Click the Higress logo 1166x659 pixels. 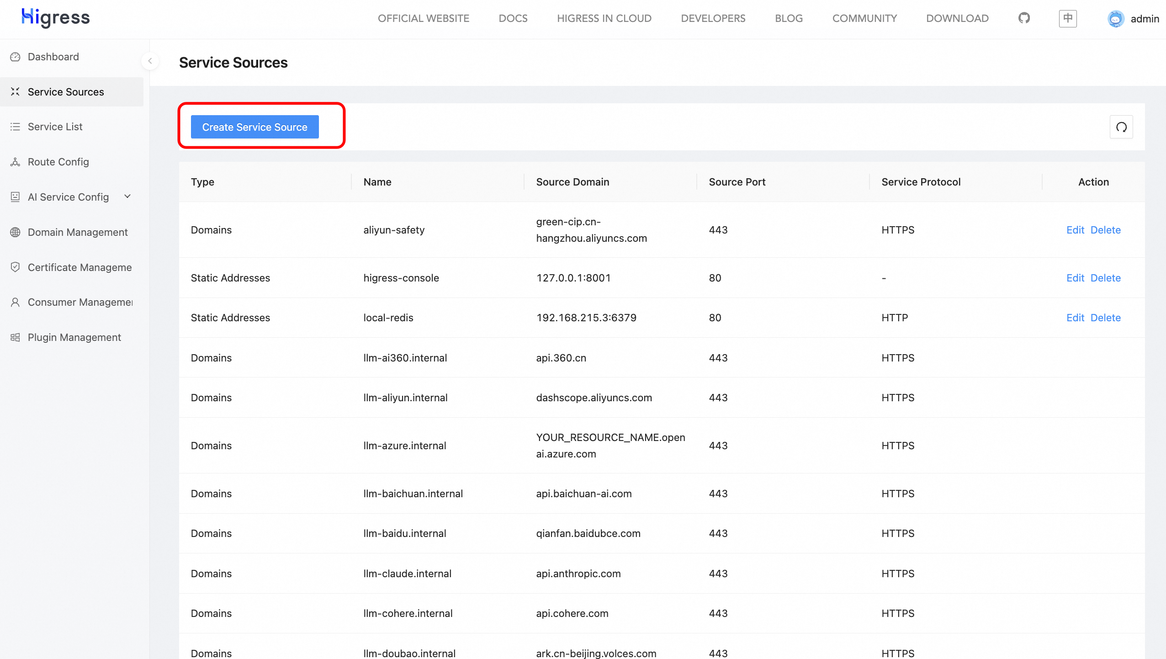click(x=55, y=18)
